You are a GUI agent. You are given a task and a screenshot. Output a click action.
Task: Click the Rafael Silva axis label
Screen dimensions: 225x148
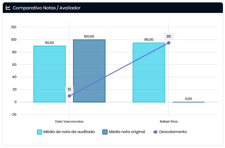pyautogui.click(x=169, y=121)
